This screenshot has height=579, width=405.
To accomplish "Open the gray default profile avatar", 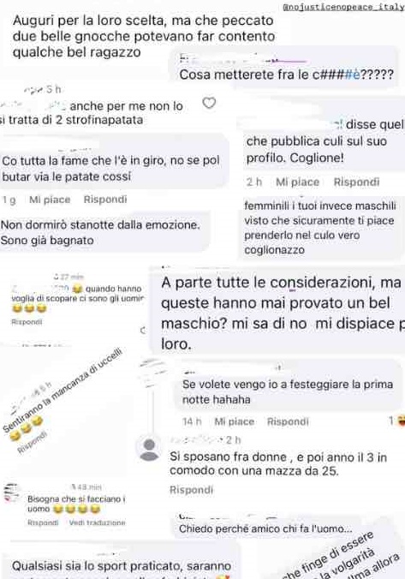I will click(x=149, y=448).
